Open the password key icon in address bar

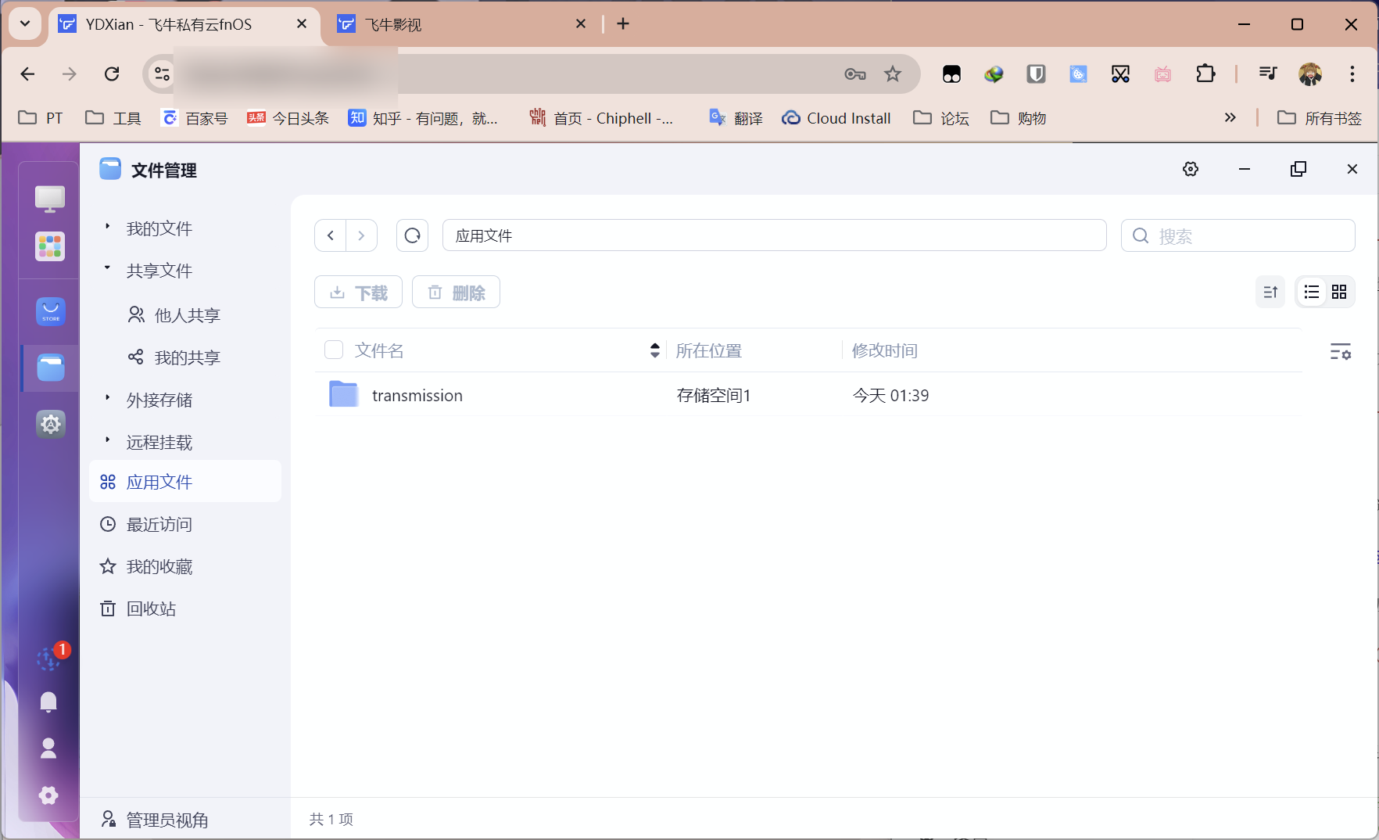[855, 74]
